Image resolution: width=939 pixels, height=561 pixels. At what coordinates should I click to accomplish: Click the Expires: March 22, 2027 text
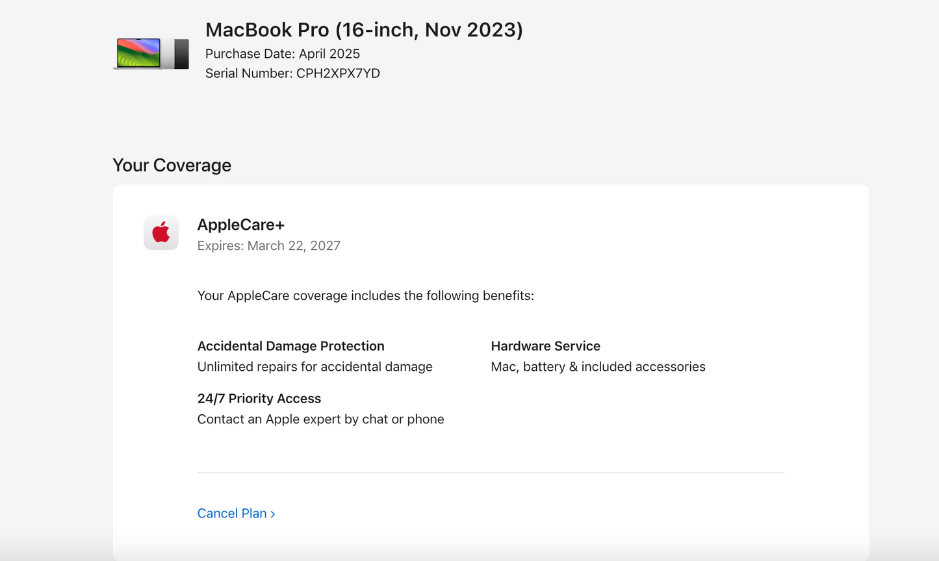coord(269,245)
